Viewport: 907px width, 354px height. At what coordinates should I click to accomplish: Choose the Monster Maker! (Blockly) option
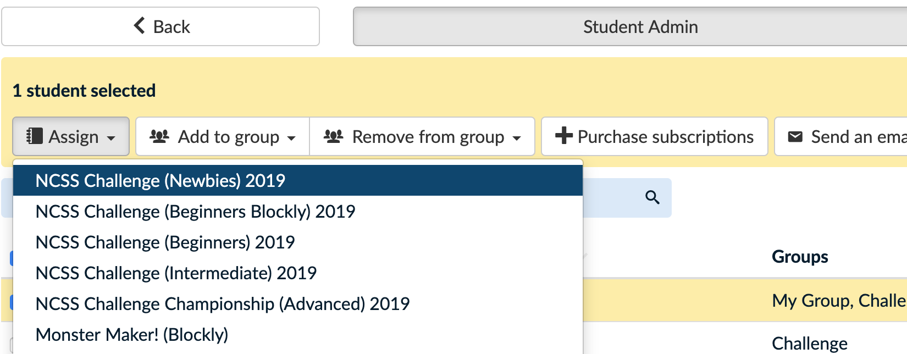[131, 335]
